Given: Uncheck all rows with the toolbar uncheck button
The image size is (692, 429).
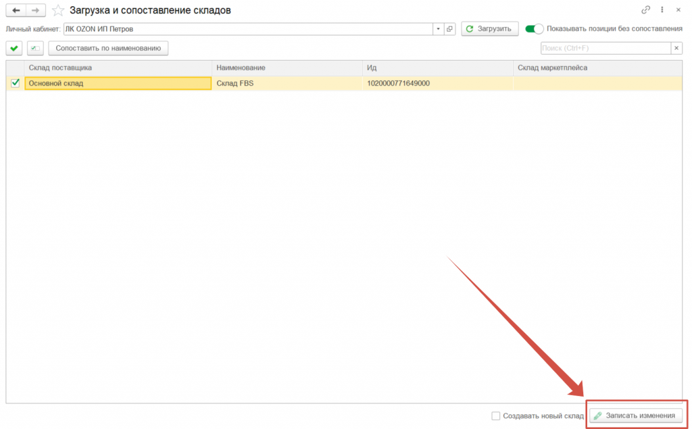Looking at the screenshot, I should coord(35,48).
